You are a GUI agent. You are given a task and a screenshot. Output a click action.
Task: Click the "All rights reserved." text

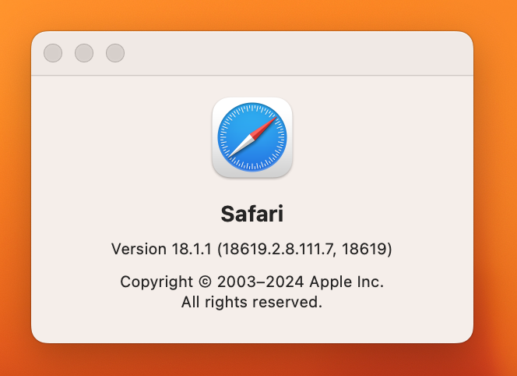coord(252,302)
